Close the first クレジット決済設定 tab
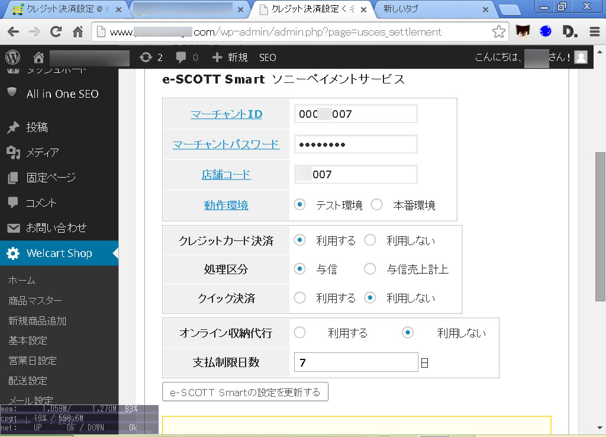 coord(118,9)
